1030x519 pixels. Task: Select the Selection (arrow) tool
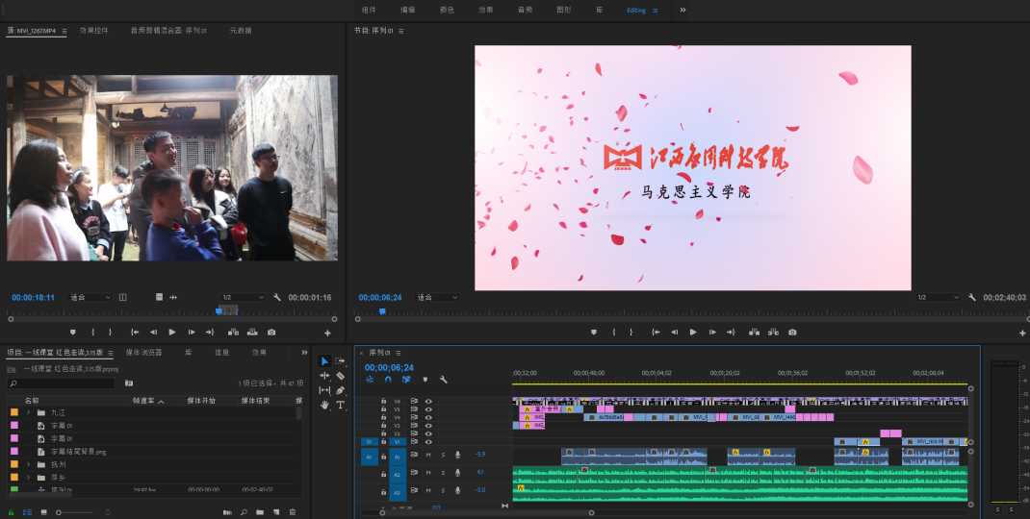(x=324, y=361)
